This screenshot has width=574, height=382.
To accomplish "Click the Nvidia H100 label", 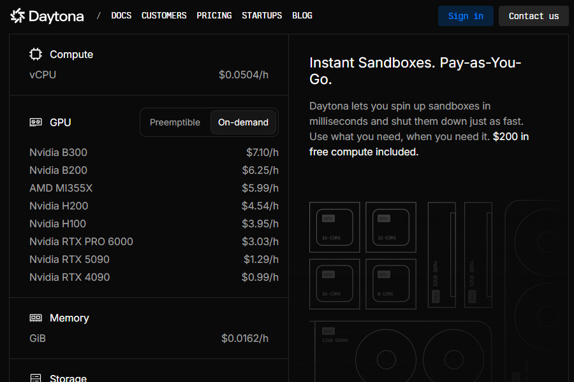I will coord(57,223).
